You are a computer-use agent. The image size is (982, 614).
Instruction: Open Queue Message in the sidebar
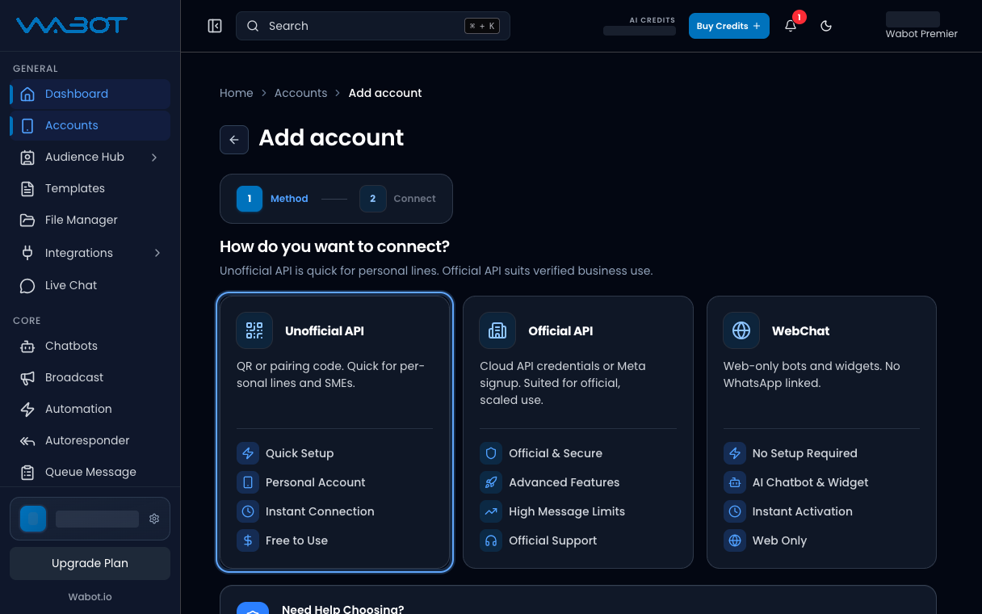pyautogui.click(x=90, y=472)
